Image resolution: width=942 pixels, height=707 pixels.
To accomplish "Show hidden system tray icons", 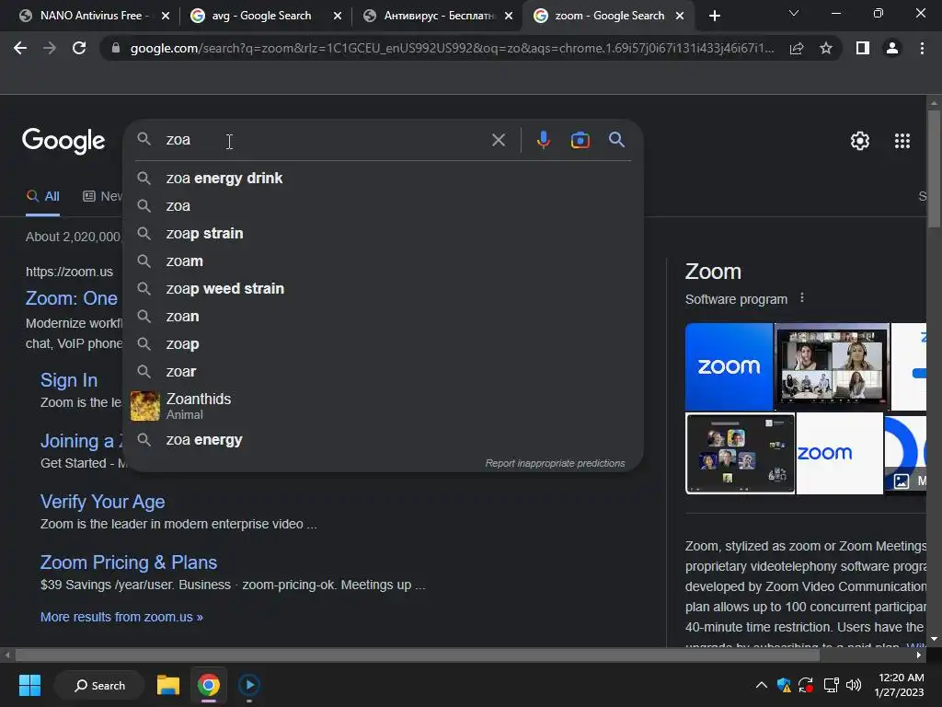I will (x=761, y=685).
